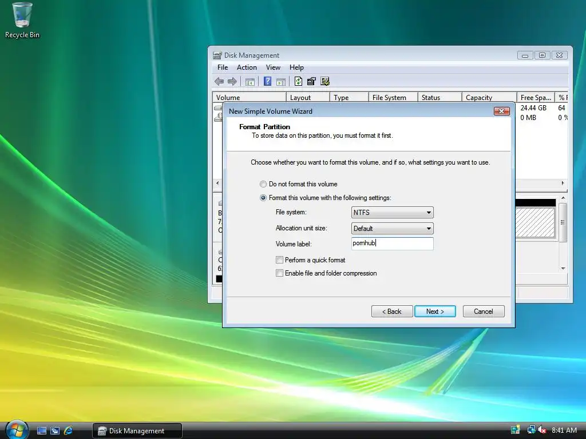Click the Properties toolbar icon
The width and height of the screenshot is (586, 439).
[x=311, y=81]
